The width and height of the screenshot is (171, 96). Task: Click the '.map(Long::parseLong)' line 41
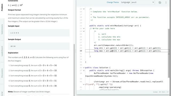click(x=110, y=87)
